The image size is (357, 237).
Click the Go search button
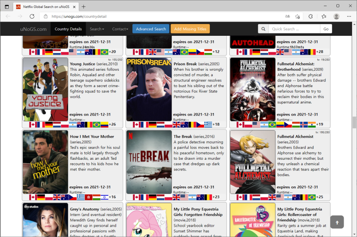pos(326,29)
